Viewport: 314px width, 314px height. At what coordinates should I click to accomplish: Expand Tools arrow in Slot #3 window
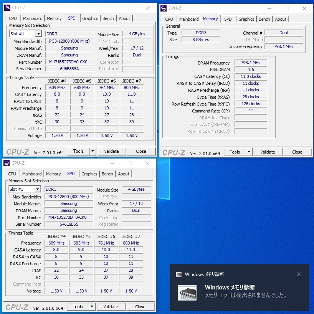(x=92, y=307)
